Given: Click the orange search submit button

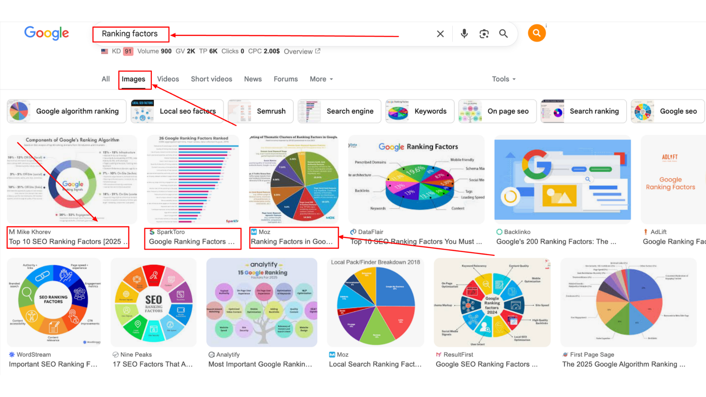Looking at the screenshot, I should (x=536, y=33).
